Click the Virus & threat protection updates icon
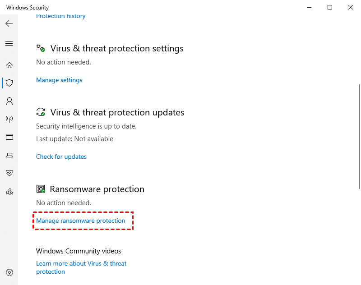361x285 pixels. coord(41,112)
